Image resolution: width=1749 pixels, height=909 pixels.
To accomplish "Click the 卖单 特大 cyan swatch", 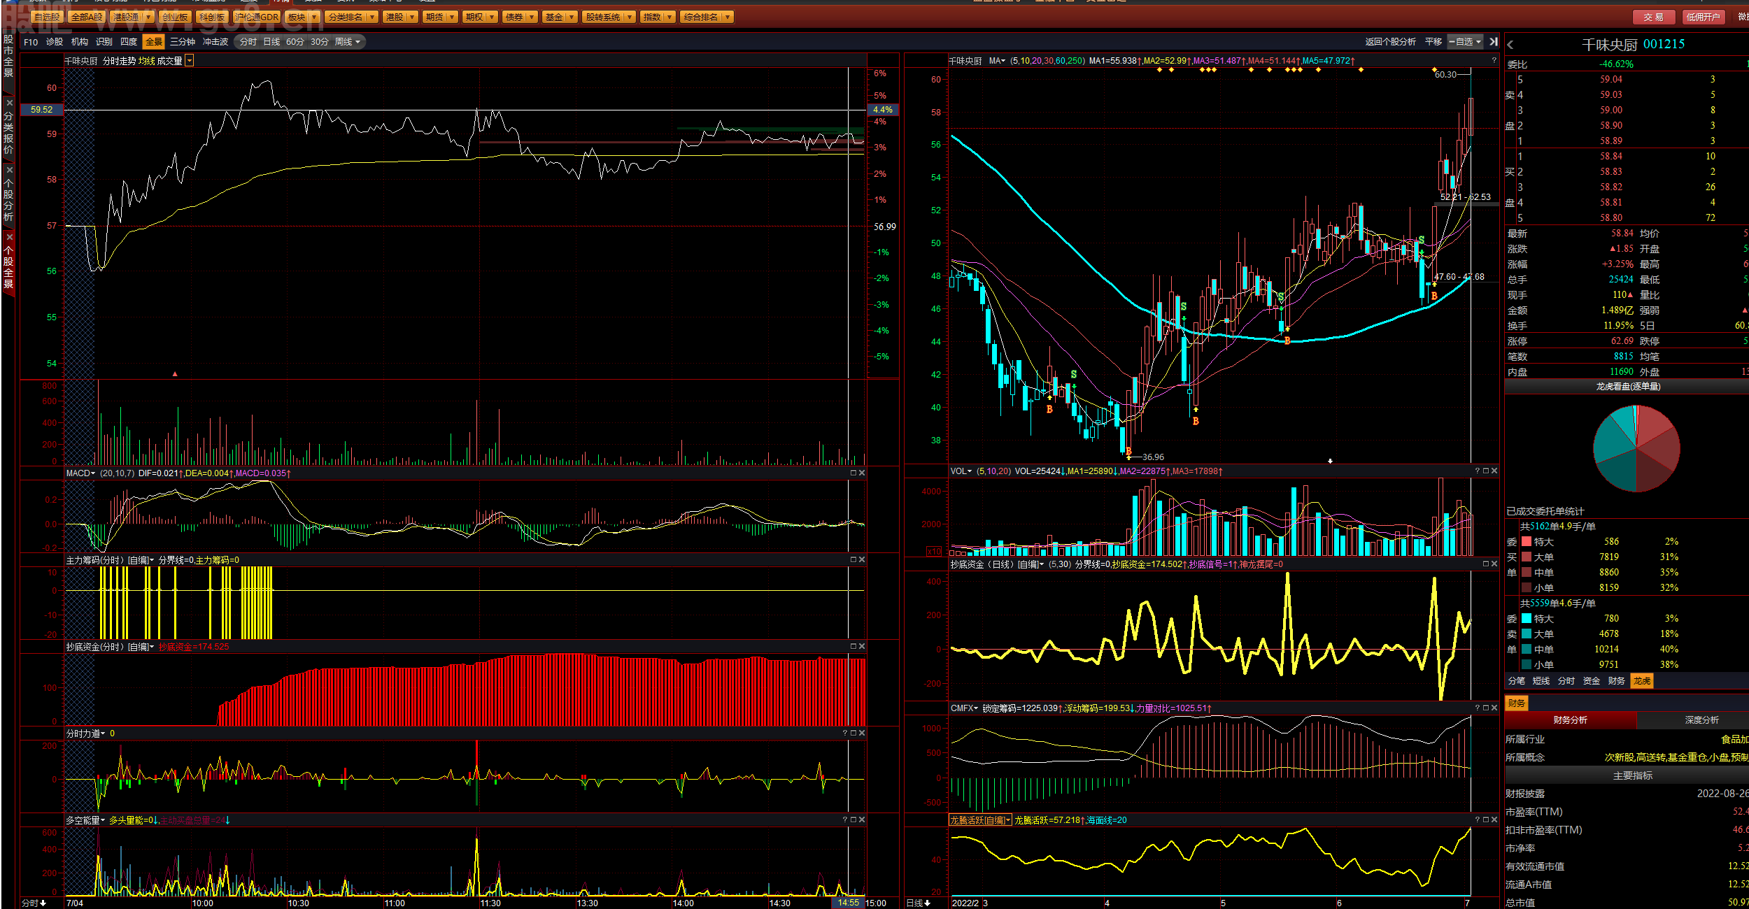I will tap(1527, 618).
